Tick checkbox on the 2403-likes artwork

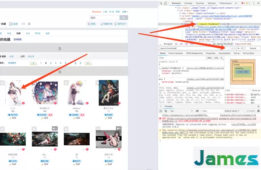click(98, 129)
